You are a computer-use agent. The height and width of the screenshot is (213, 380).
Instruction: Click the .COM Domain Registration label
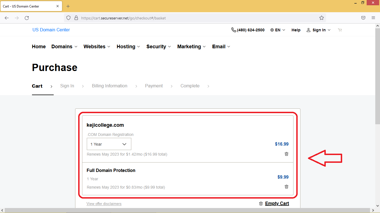point(110,135)
